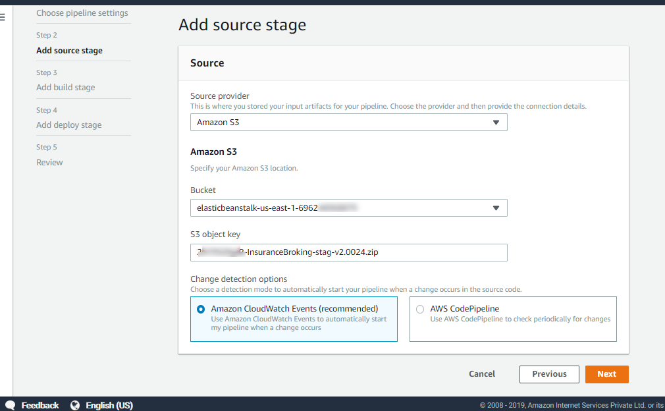Cancel the pipeline creation
665x411 pixels.
click(482, 374)
